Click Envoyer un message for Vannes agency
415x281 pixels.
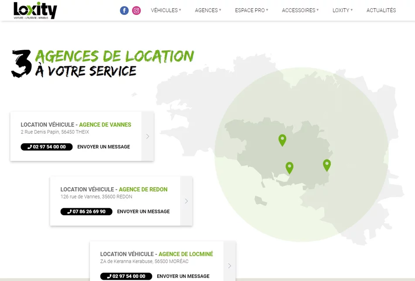103,147
